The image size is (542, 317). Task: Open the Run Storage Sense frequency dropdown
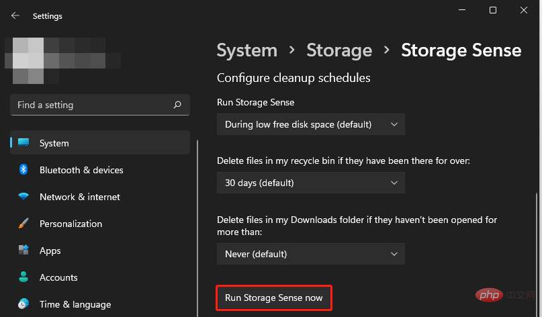tap(311, 124)
